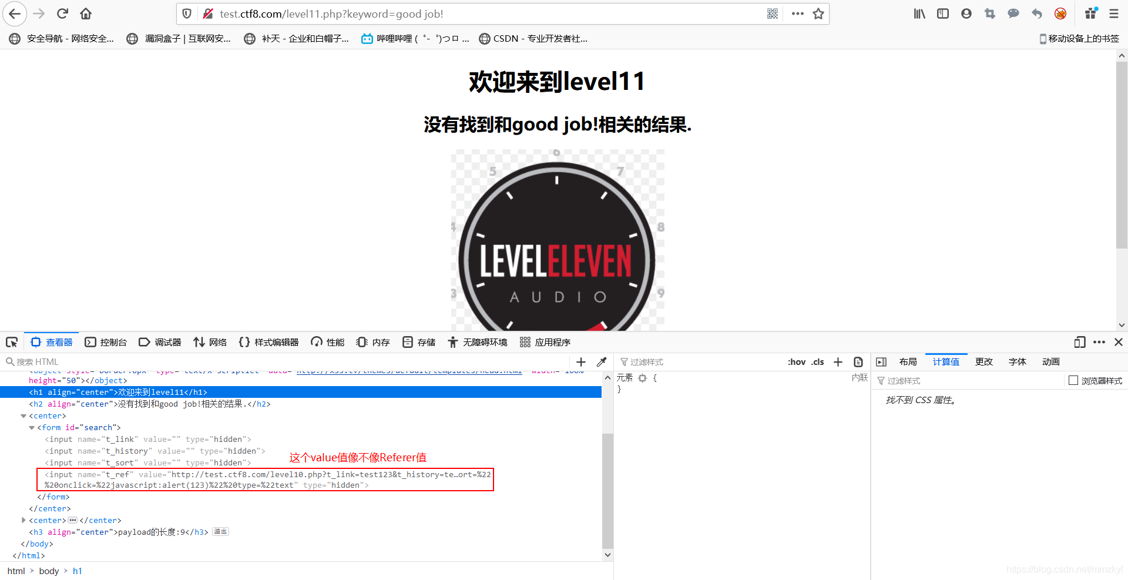Screen dimensions: 1128x580
Task: Open 移动设备上的书签 folder
Action: 1079,39
